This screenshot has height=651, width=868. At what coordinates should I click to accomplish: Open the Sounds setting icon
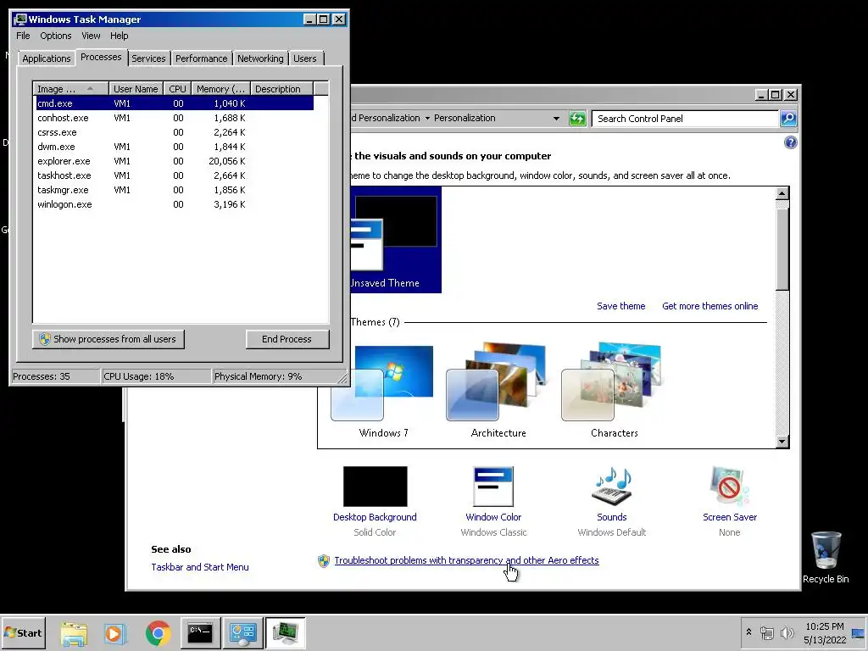click(612, 486)
